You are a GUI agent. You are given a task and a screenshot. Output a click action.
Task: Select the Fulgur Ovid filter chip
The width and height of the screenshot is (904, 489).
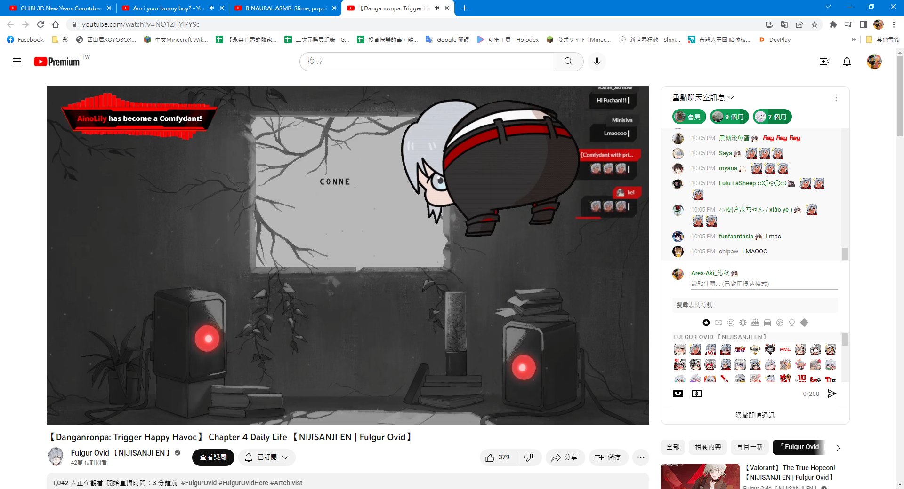click(799, 447)
